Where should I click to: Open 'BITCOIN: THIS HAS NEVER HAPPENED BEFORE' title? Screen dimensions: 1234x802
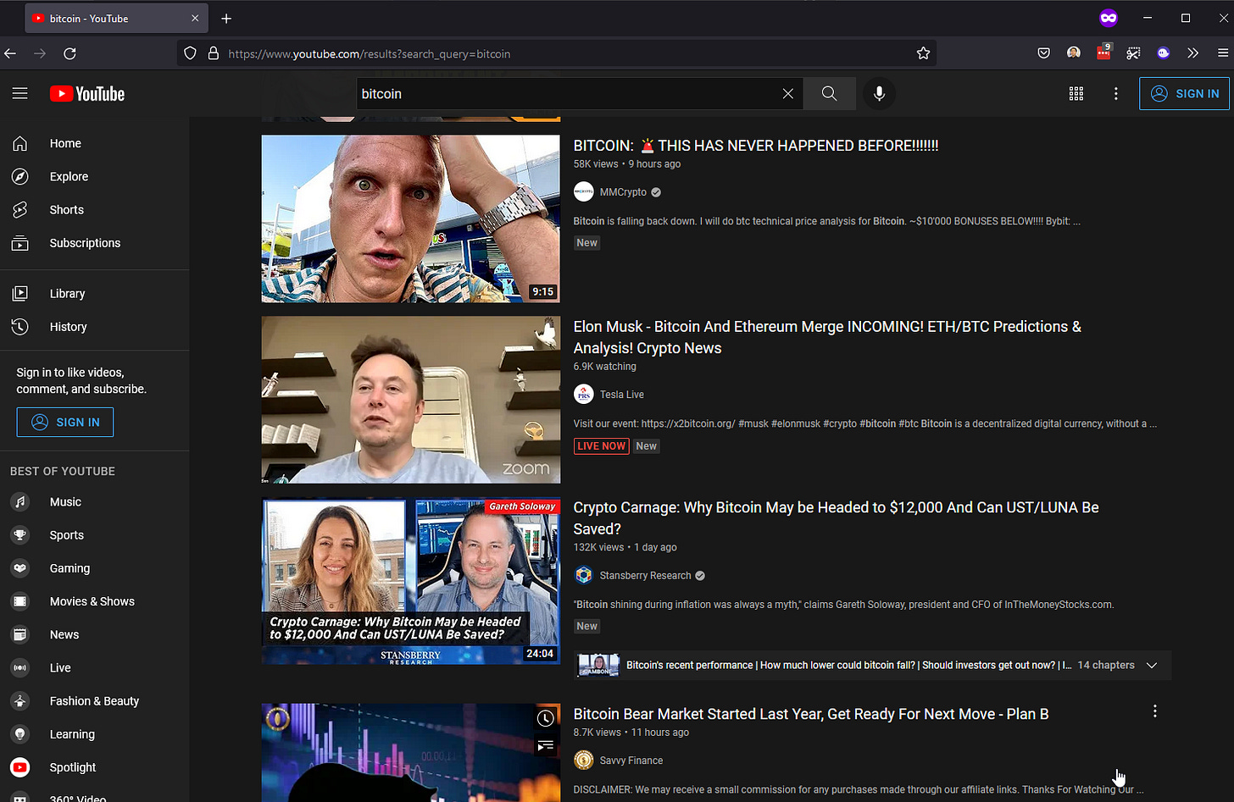pos(756,146)
